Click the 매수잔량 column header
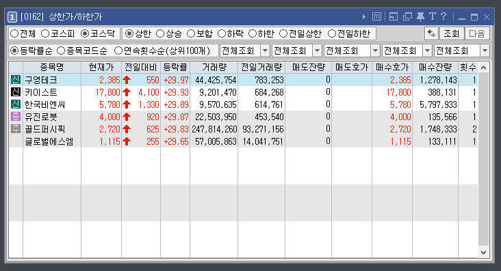The image size is (501, 271). pos(435,68)
